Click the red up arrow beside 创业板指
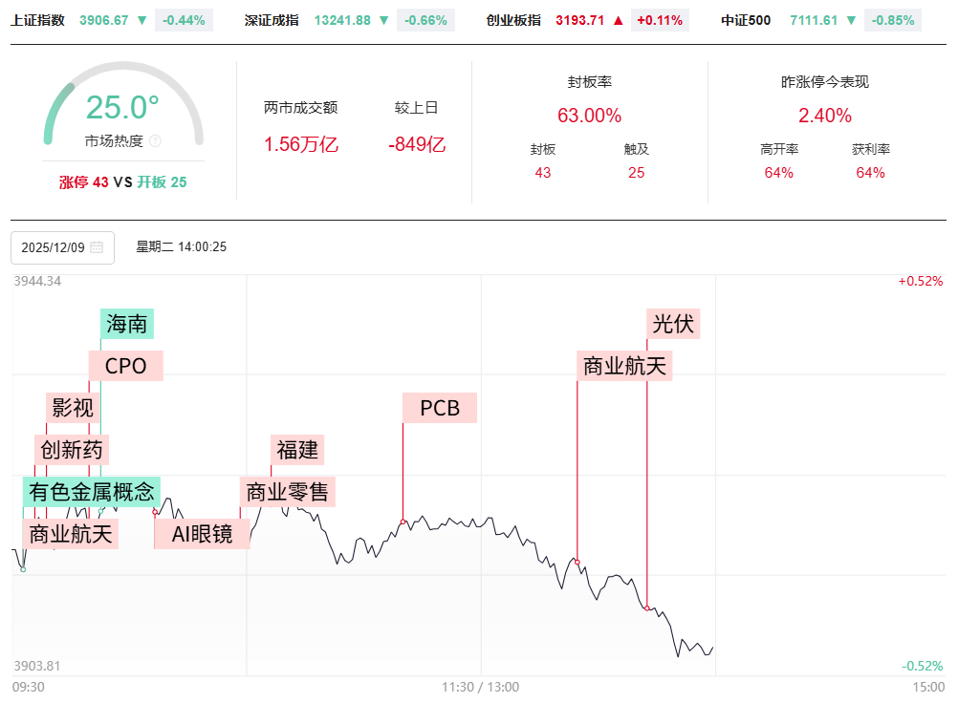 [618, 20]
